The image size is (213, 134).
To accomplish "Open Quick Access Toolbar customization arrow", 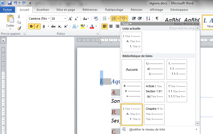I will (30, 3).
